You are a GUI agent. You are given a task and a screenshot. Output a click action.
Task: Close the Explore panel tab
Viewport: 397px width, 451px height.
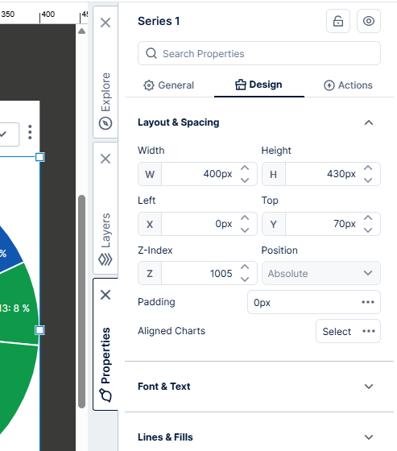(105, 23)
